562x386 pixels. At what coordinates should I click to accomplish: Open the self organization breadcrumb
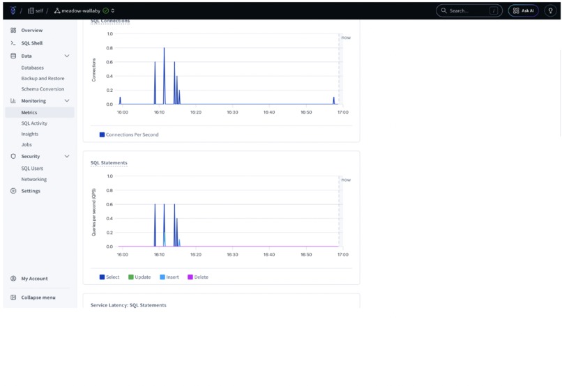(x=36, y=10)
